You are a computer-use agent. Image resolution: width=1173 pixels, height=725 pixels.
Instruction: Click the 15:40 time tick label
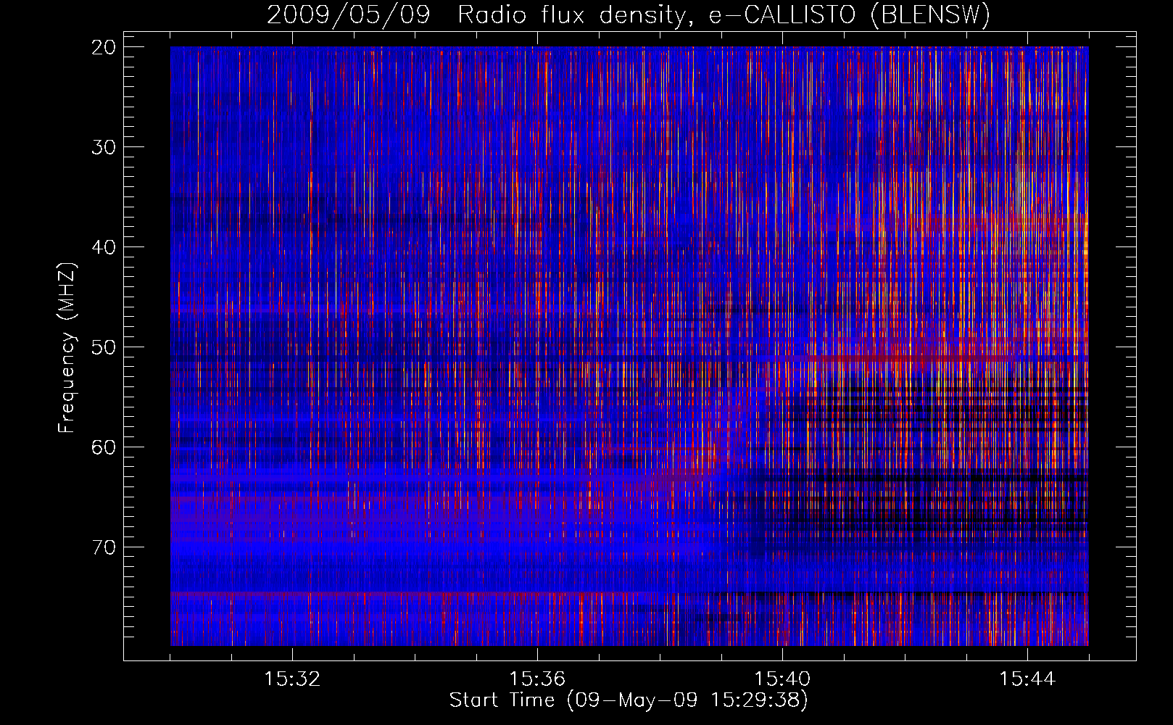point(782,679)
